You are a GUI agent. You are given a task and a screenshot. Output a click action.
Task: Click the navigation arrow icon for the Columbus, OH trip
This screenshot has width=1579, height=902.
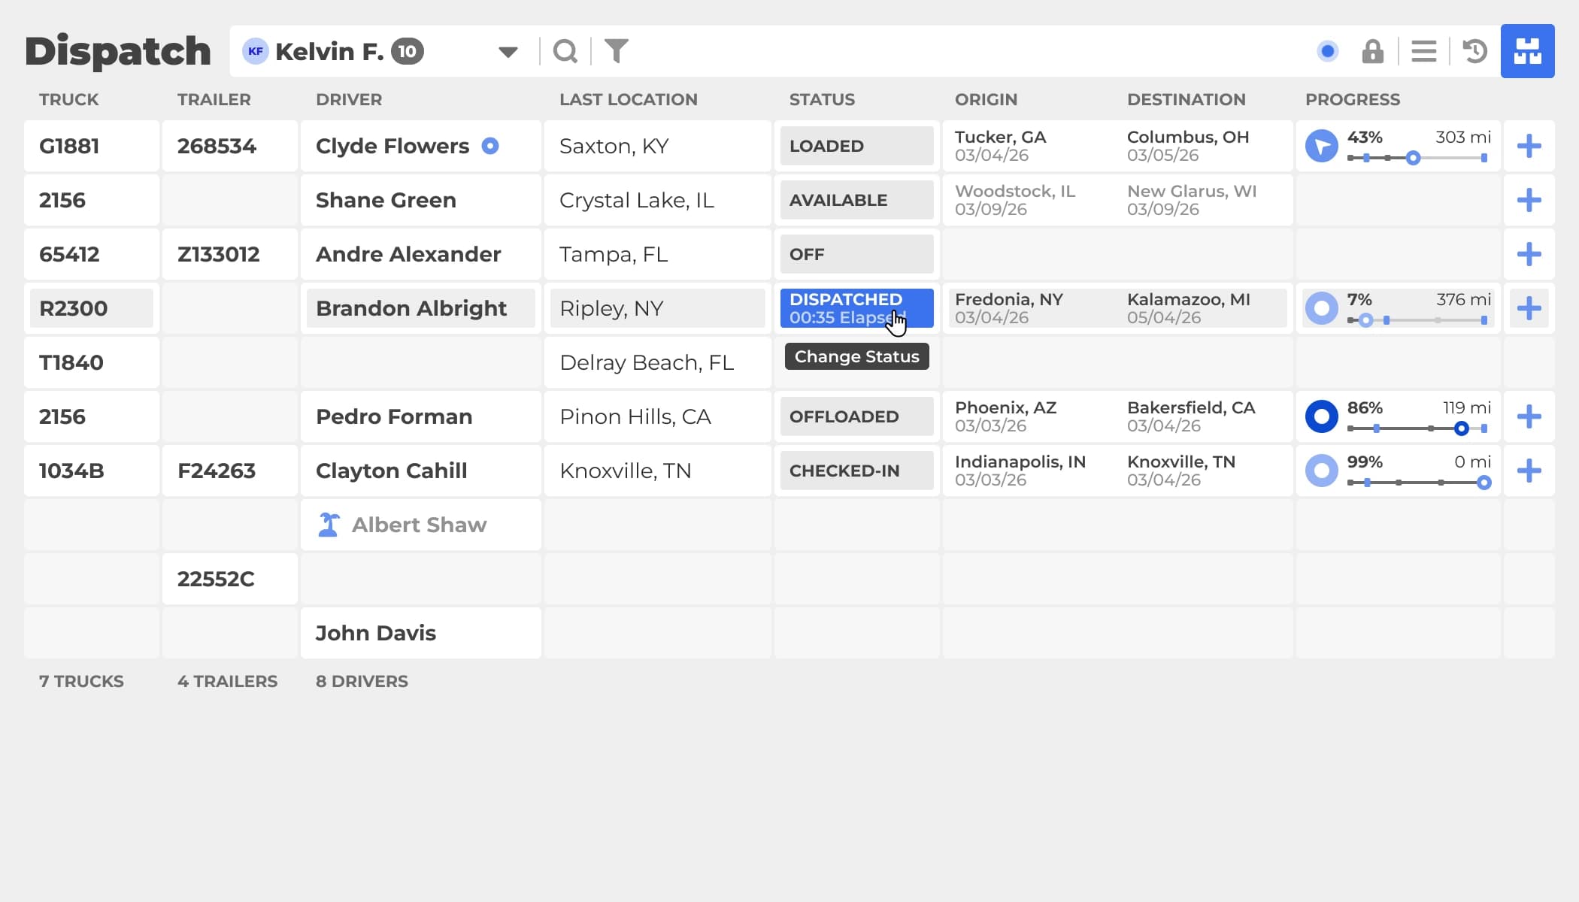tap(1322, 146)
